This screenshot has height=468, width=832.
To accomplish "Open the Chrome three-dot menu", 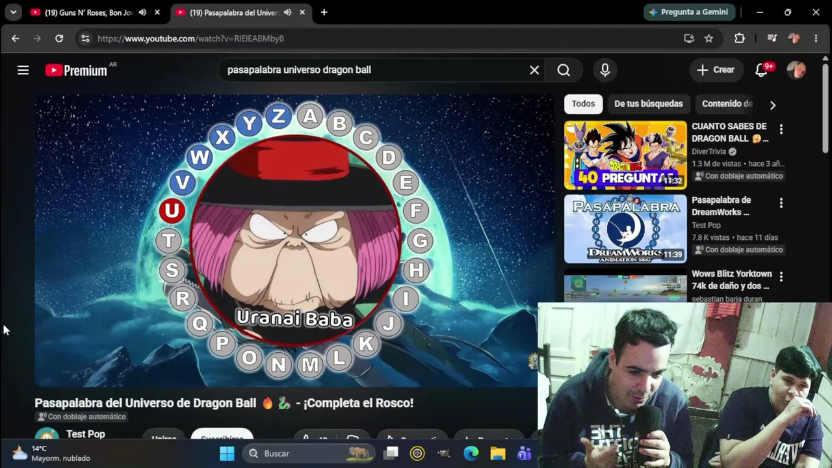I will pyautogui.click(x=816, y=38).
